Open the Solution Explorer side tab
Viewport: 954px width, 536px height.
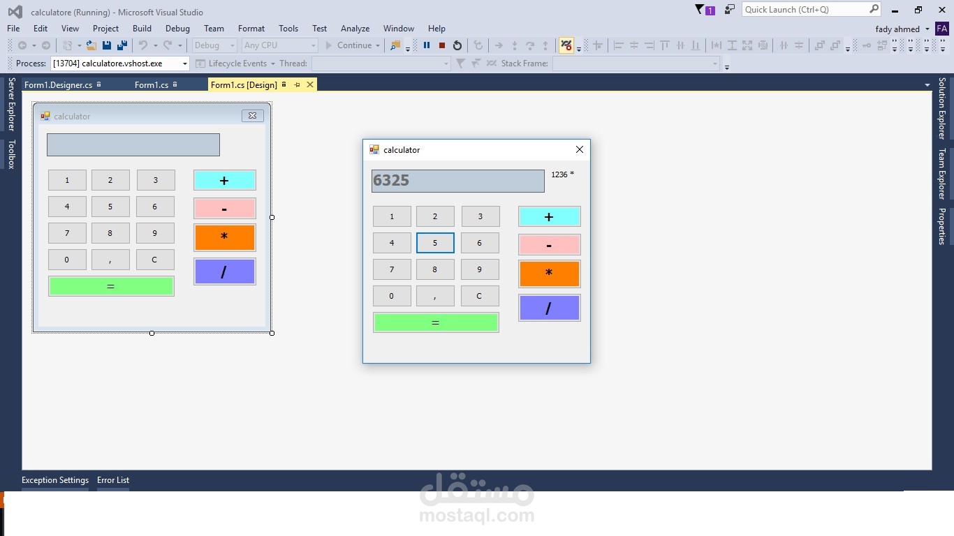pos(942,108)
